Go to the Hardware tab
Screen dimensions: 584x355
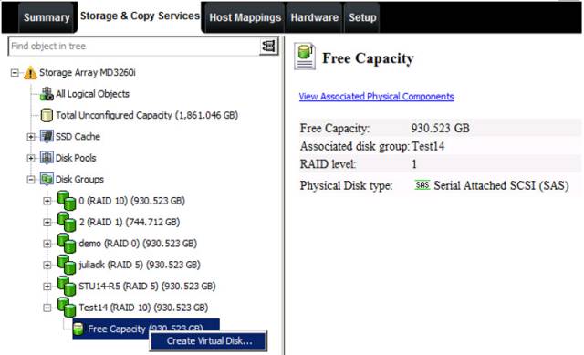[314, 17]
